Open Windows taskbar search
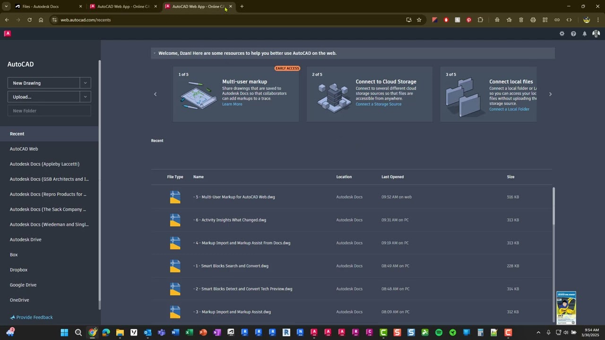605x340 pixels. 78,332
